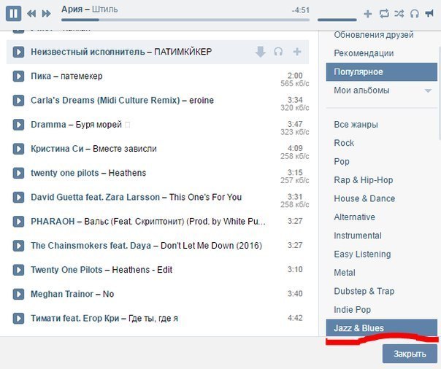Toggle shuffle playback
This screenshot has width=441, height=369.
(x=399, y=14)
